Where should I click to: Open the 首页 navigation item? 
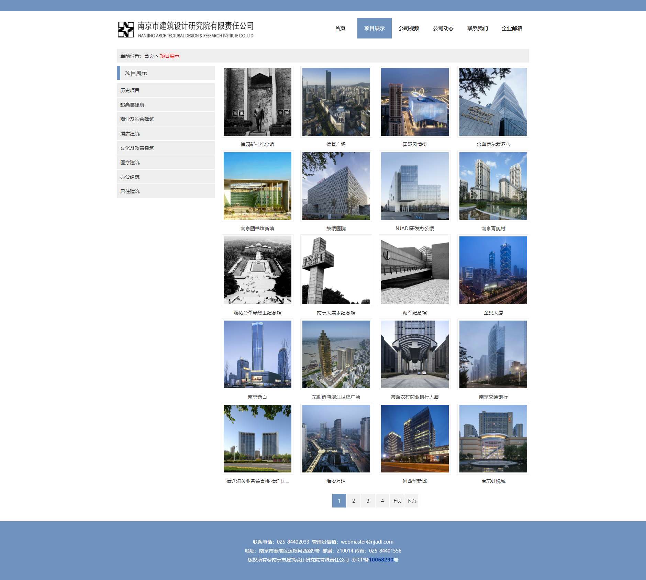340,28
